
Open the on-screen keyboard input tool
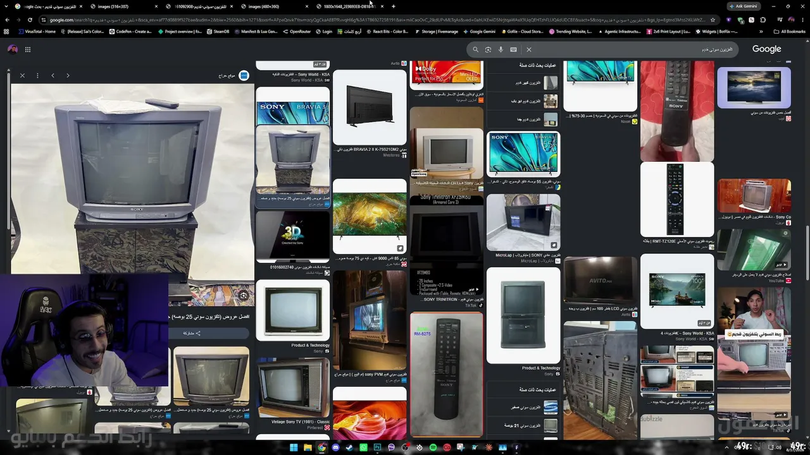click(513, 49)
